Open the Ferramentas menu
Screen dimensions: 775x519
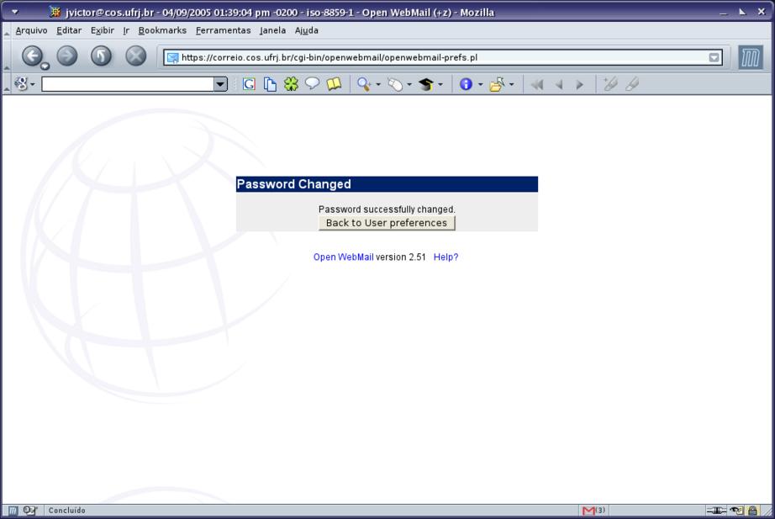tap(223, 30)
